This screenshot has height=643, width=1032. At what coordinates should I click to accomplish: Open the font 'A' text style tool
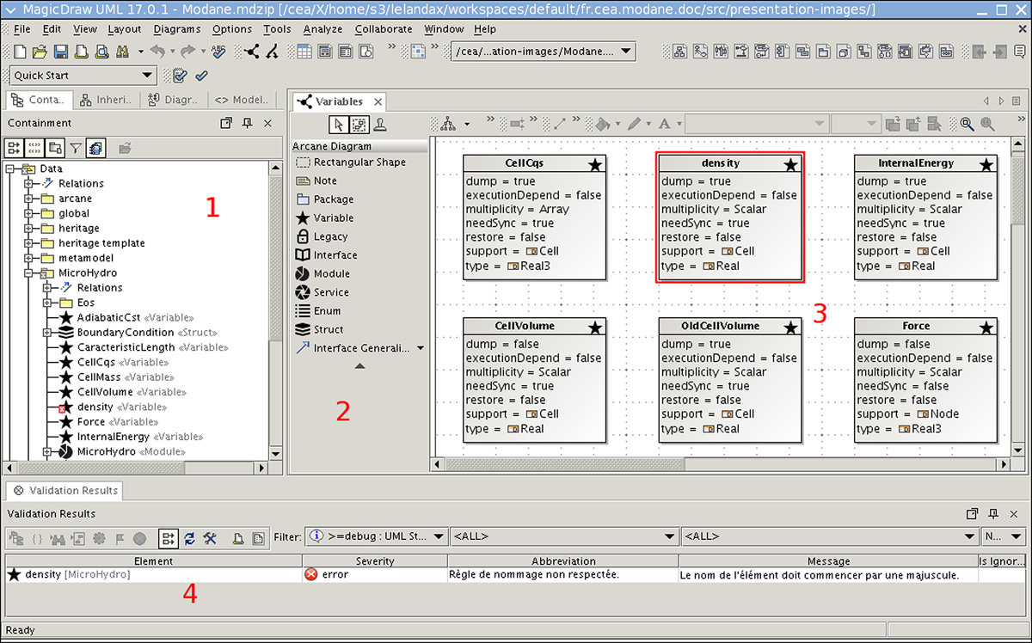click(666, 124)
